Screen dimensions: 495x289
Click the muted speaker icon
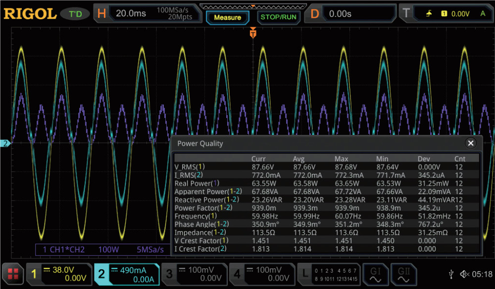(x=464, y=274)
